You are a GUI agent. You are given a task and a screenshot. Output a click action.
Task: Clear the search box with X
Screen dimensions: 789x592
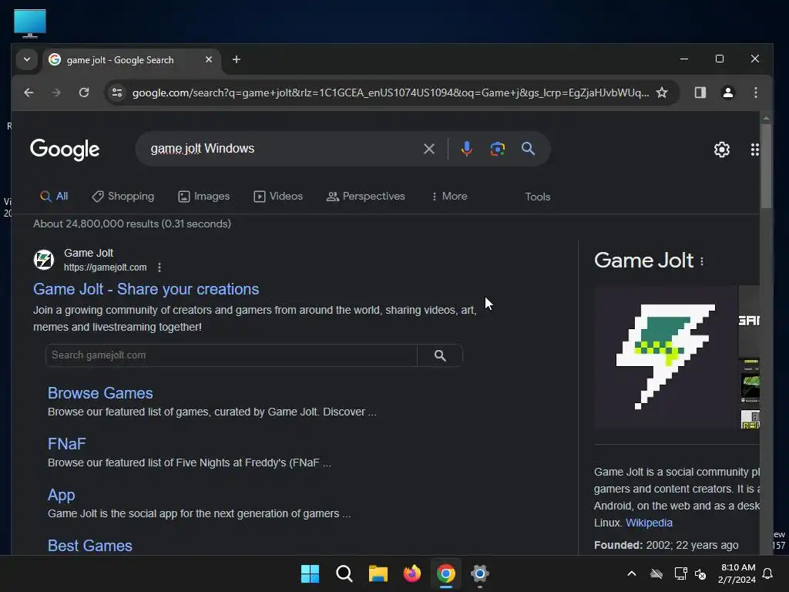click(x=428, y=149)
